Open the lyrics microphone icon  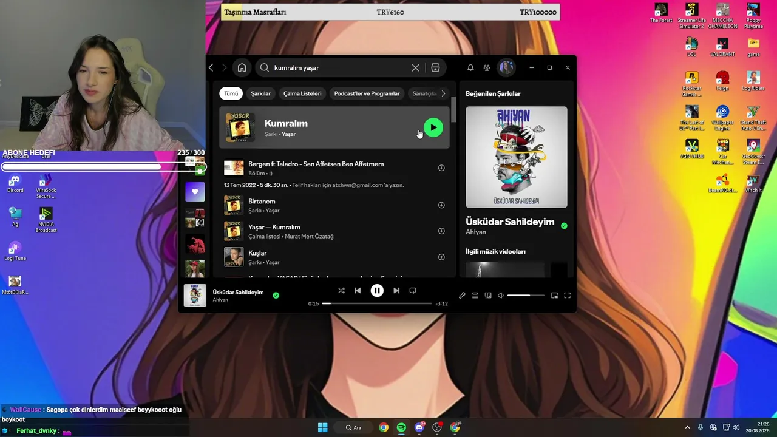462,296
